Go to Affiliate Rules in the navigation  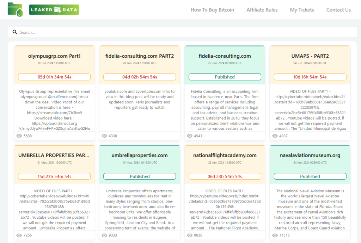(262, 10)
